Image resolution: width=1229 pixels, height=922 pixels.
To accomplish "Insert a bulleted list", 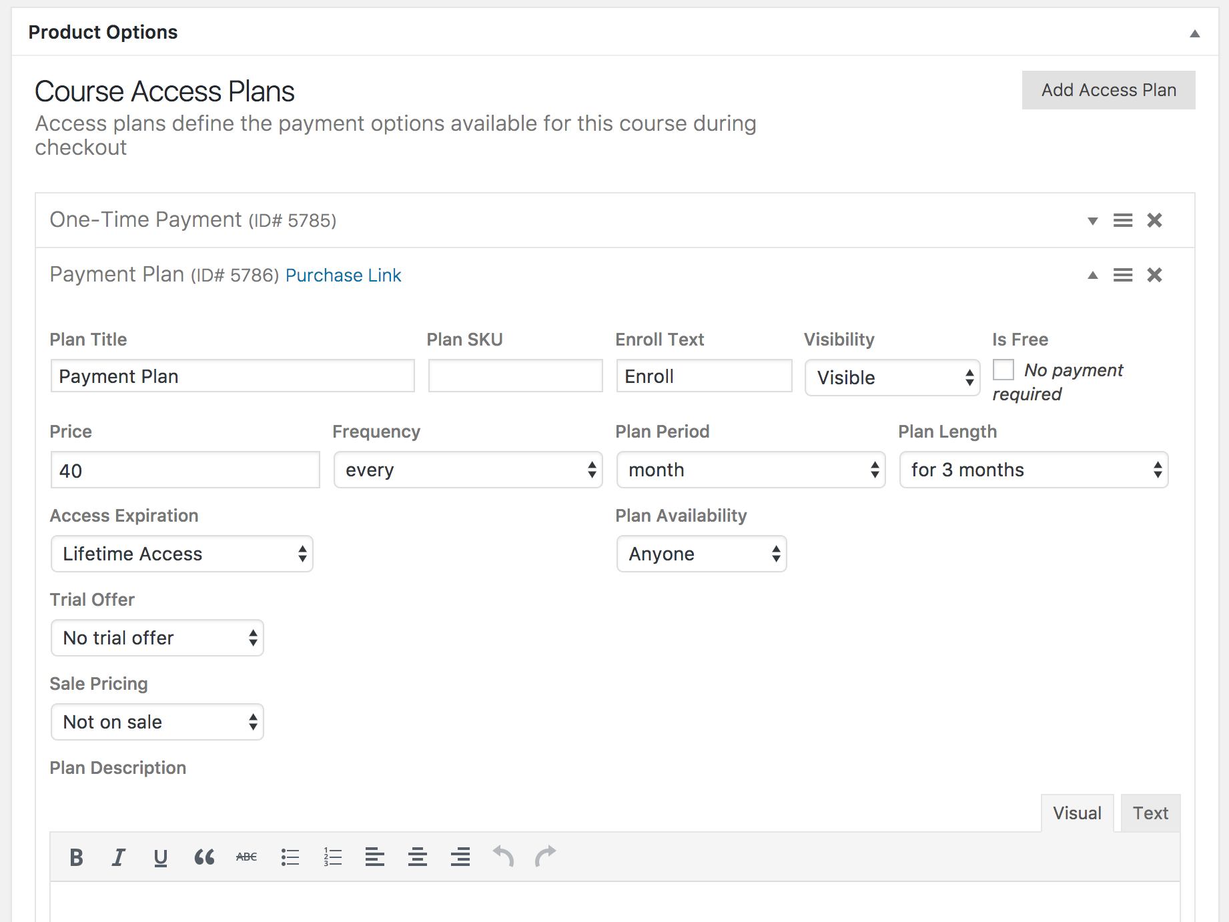I will click(x=290, y=857).
